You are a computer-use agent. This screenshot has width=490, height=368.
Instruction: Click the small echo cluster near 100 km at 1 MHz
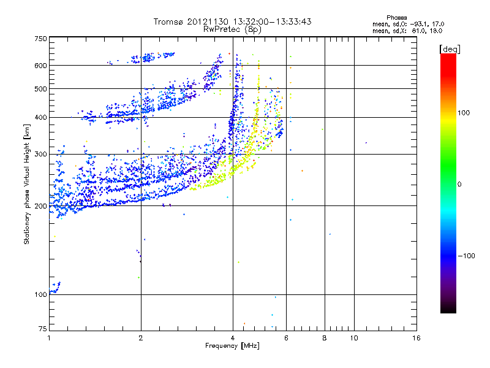55,288
